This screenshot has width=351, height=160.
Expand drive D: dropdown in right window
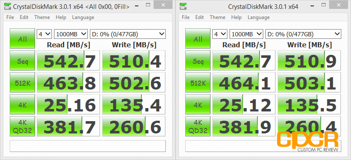tap(303, 34)
